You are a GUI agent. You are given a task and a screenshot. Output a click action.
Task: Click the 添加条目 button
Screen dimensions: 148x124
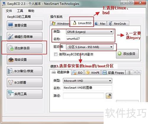pyautogui.click(x=127, y=54)
